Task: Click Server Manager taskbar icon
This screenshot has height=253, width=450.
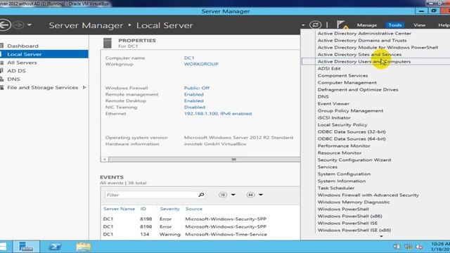Action: 26,247
